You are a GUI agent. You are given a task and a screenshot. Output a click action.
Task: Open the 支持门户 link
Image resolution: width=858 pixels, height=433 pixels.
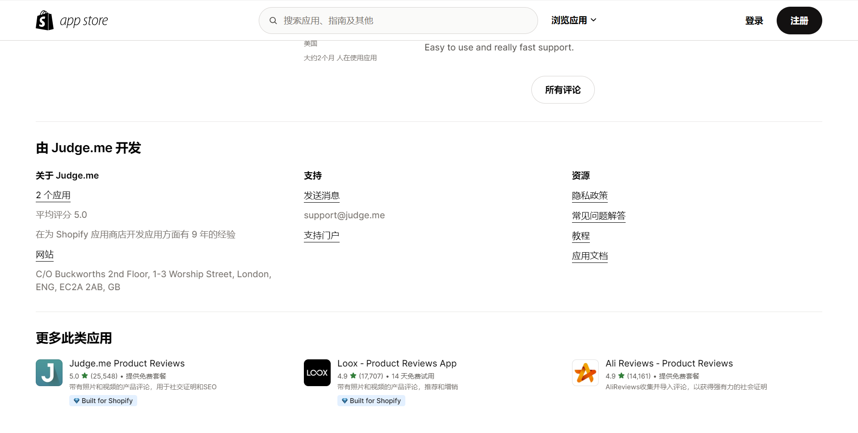[322, 235]
